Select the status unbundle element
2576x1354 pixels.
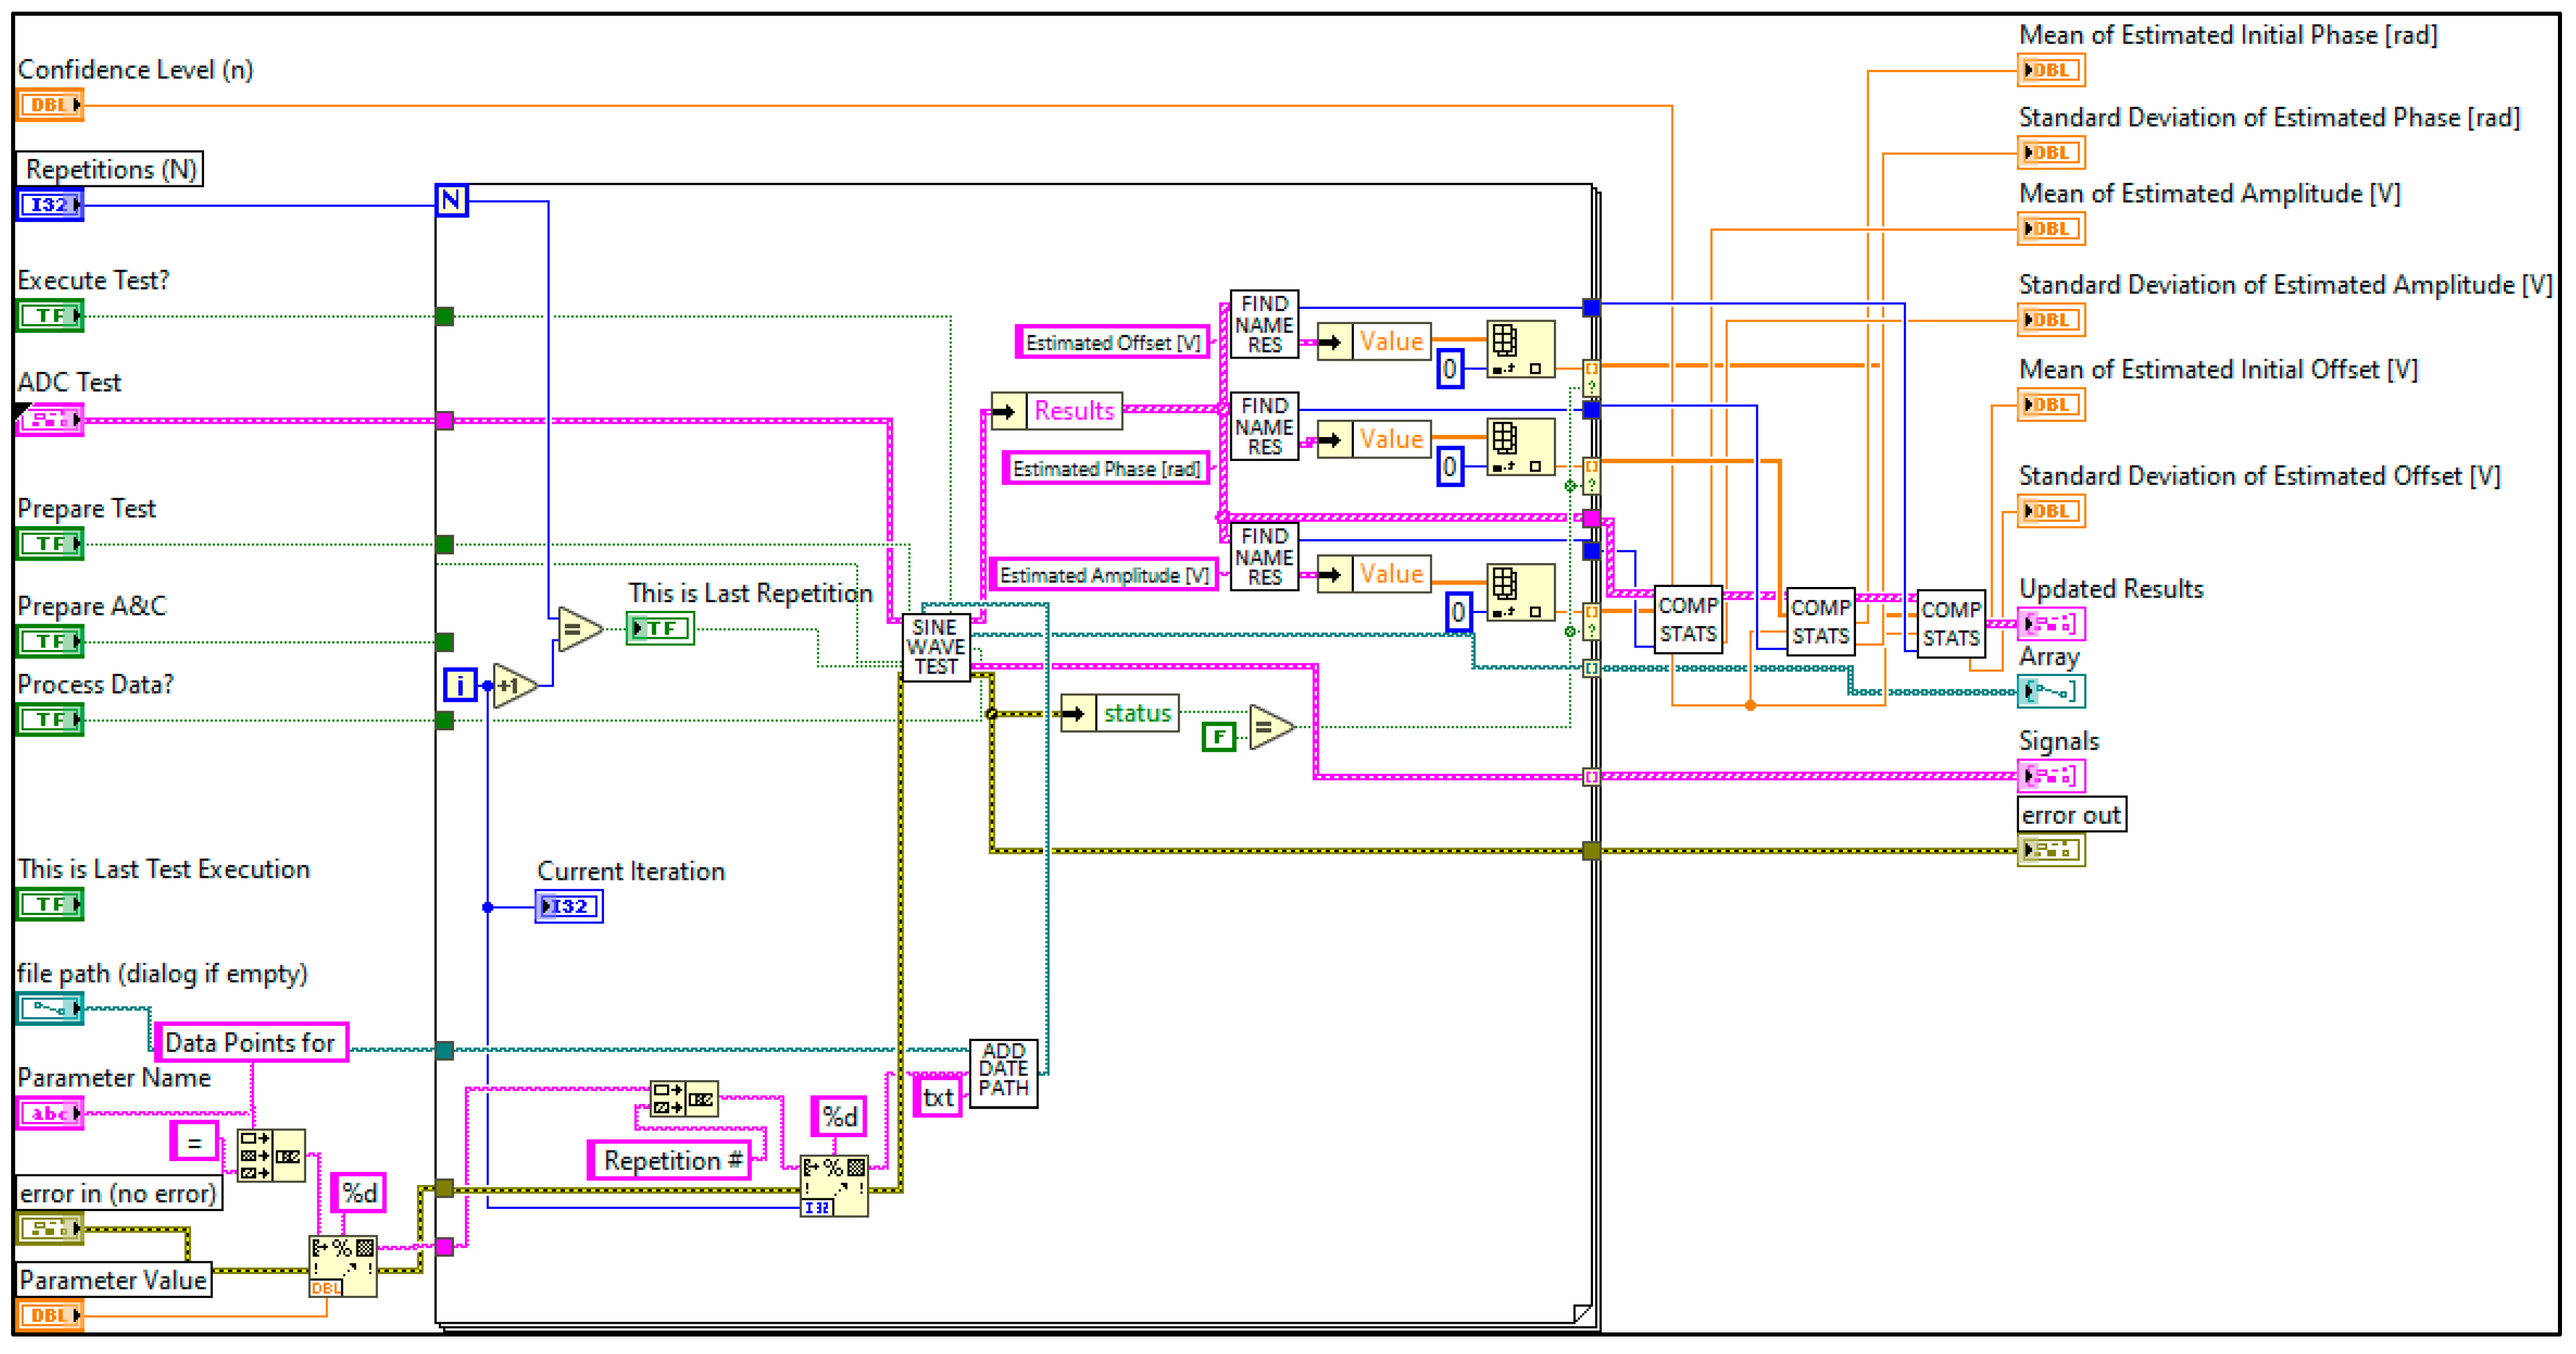tap(1136, 714)
